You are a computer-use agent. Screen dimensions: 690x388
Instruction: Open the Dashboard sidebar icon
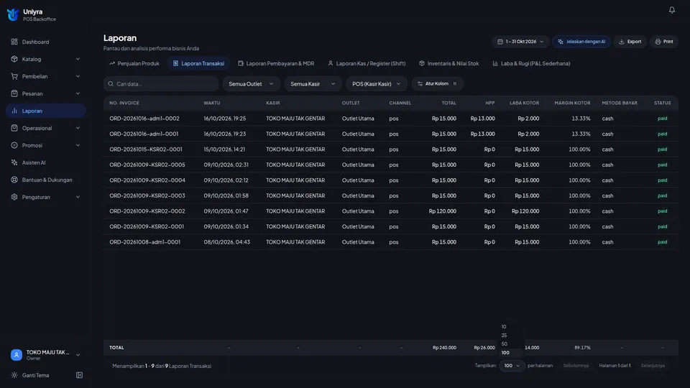point(14,42)
